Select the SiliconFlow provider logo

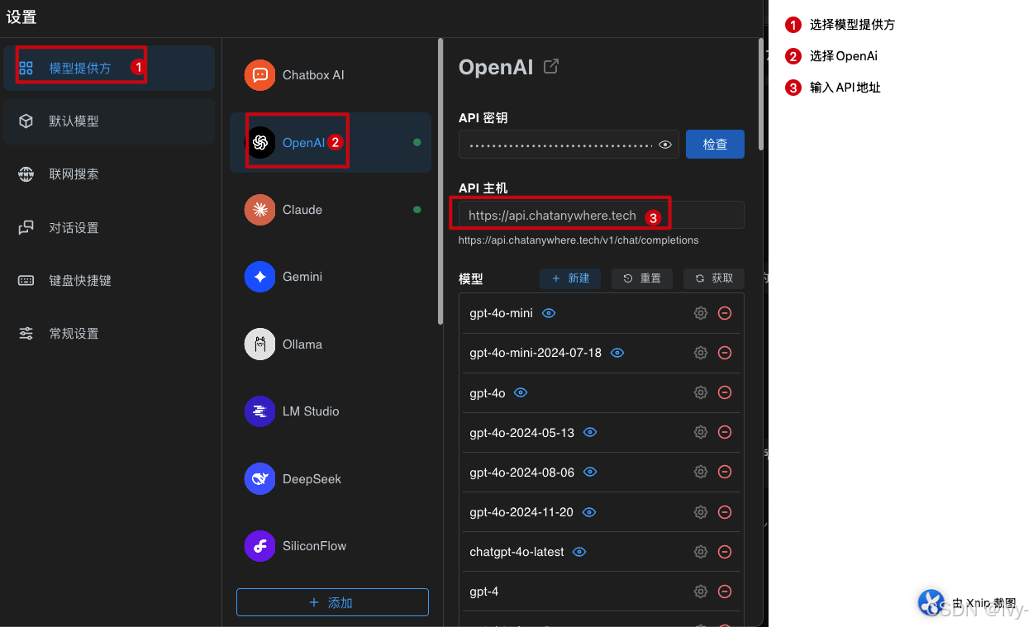click(259, 546)
